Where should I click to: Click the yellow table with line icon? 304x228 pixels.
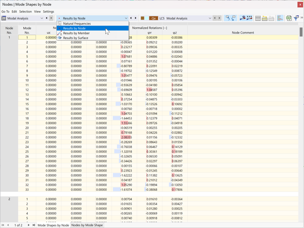pos(265,18)
